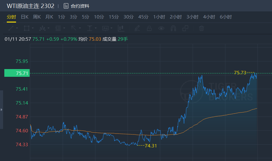
Task: Select the 1小时 interval tab
Action: point(159,17)
